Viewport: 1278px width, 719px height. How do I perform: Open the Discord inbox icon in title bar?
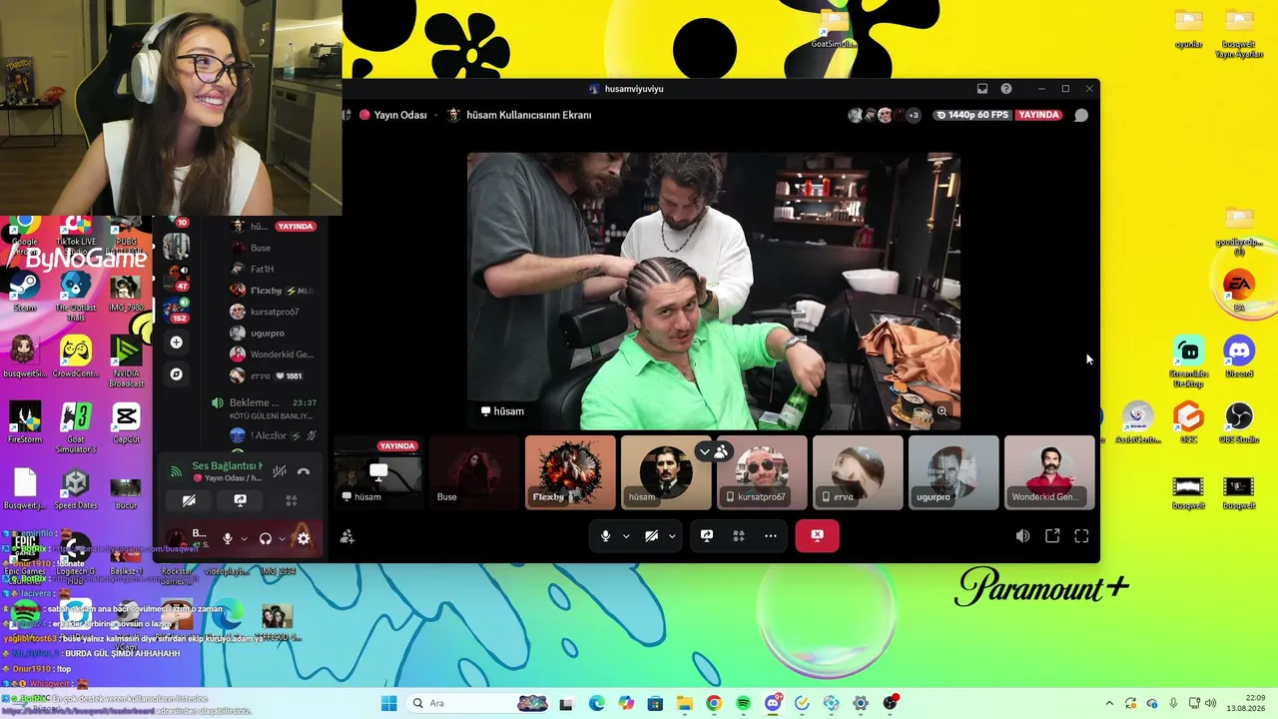pos(982,89)
